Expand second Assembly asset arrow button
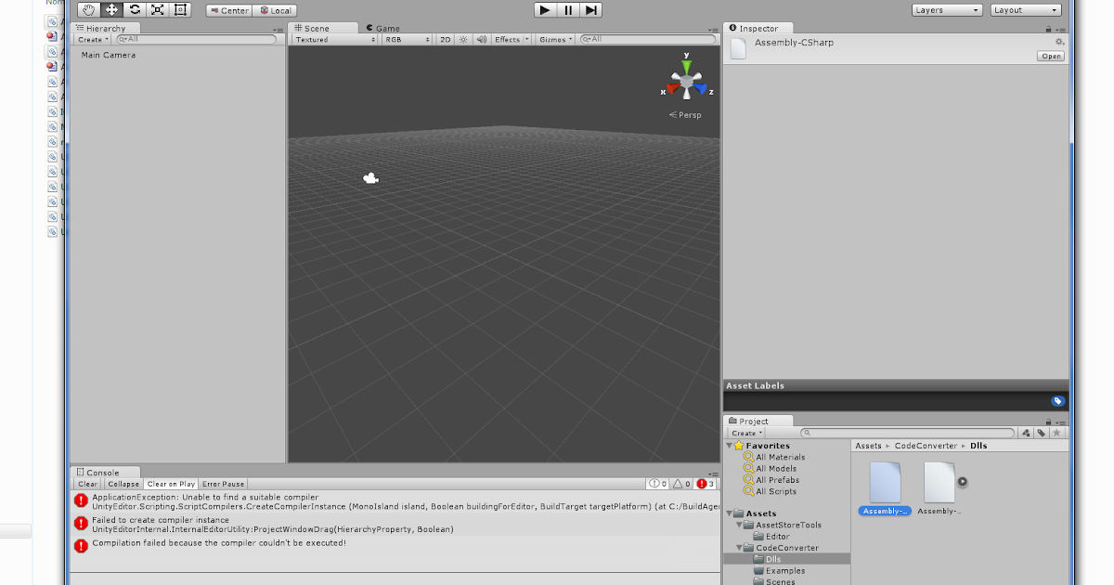The width and height of the screenshot is (1114, 585). tap(963, 482)
